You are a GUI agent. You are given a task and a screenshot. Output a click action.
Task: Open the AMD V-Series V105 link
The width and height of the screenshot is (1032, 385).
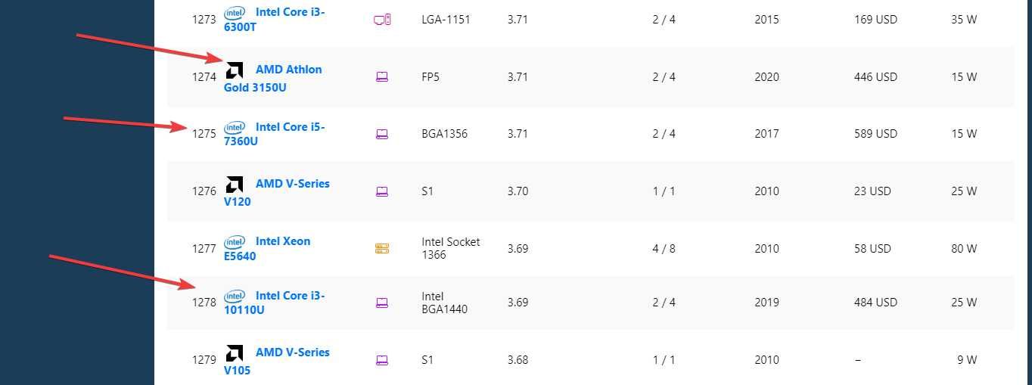point(277,361)
